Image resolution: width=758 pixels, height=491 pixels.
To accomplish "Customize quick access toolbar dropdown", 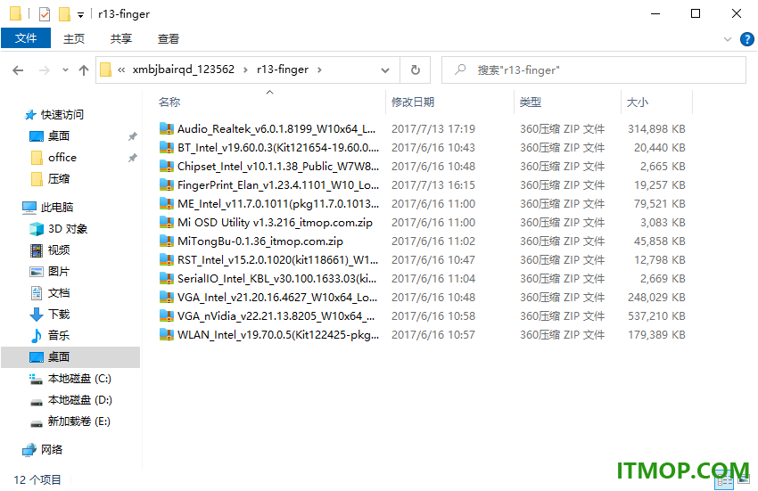I will (x=81, y=15).
